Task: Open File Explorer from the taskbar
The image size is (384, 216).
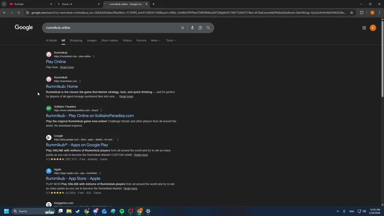Action: 69,211
